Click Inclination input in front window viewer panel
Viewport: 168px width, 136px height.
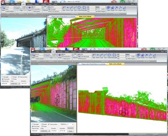63,131
